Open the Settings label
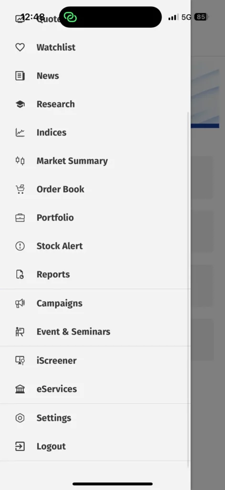This screenshot has height=490, width=225. point(54,418)
